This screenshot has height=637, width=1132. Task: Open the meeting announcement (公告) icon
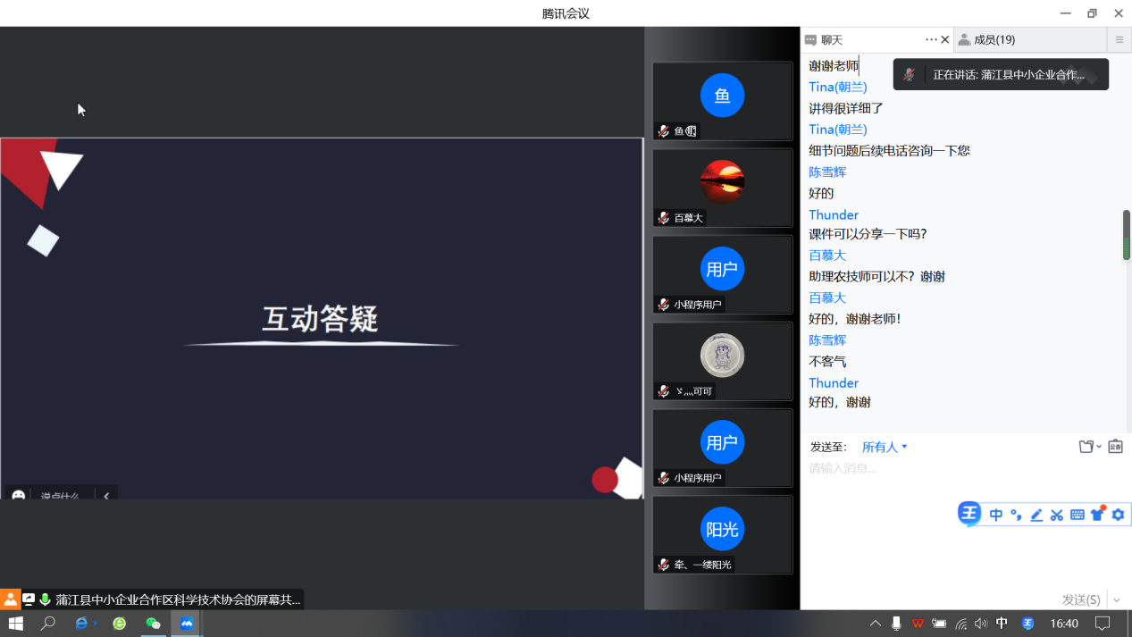click(1115, 446)
